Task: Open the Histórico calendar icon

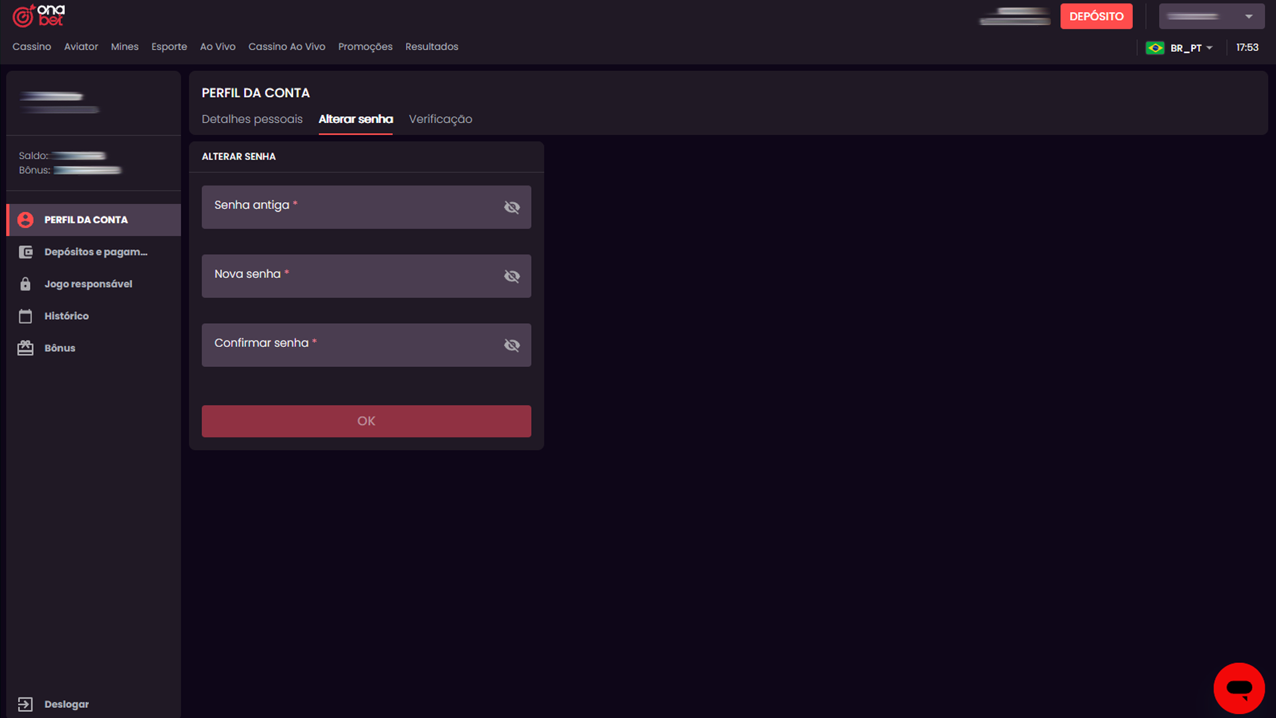Action: (25, 316)
